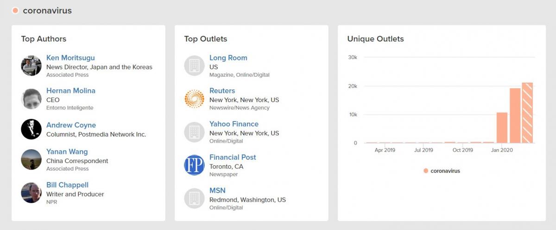Go to the Yahoo Finance outlet link
This screenshot has height=230, width=556.
tap(234, 124)
